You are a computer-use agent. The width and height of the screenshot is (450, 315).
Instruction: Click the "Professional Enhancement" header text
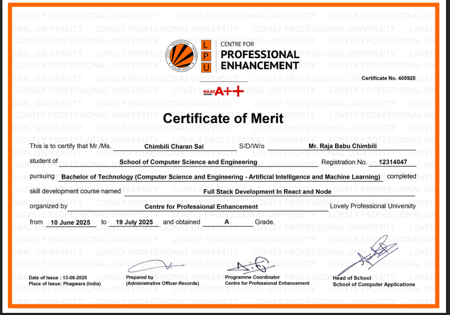click(259, 60)
